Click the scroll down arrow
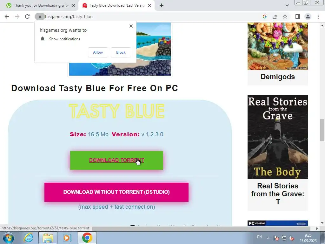Viewport: 325px width, 244px height. coord(322,223)
